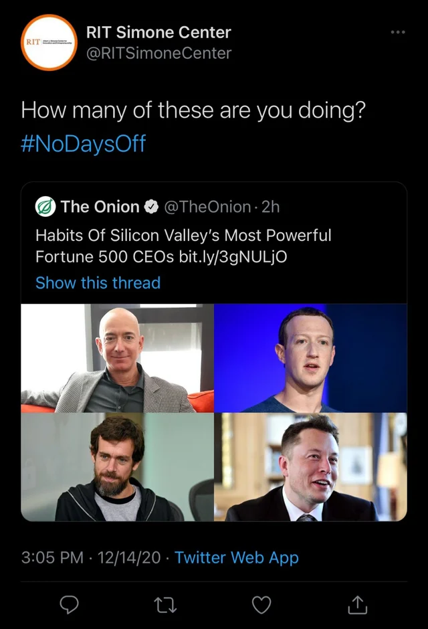This screenshot has width=428, height=629.
Task: Click the verified badge beside The Onion
Action: [151, 207]
